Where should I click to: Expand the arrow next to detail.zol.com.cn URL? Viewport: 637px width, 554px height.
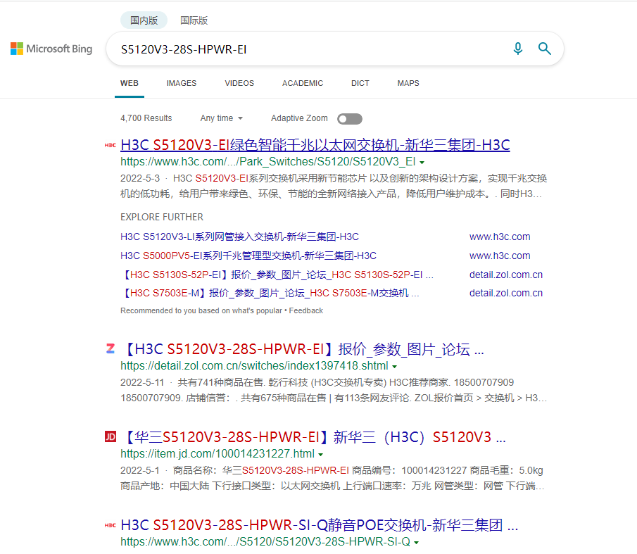click(394, 366)
